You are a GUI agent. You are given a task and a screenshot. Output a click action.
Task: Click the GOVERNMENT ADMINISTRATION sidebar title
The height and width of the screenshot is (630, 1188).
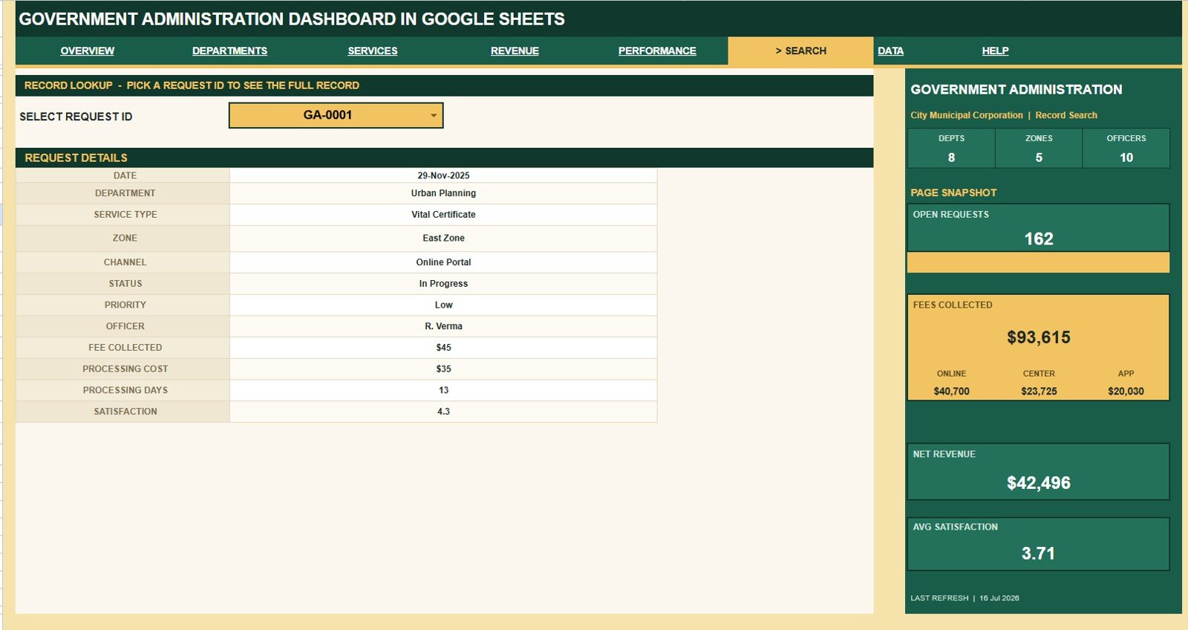click(1016, 89)
